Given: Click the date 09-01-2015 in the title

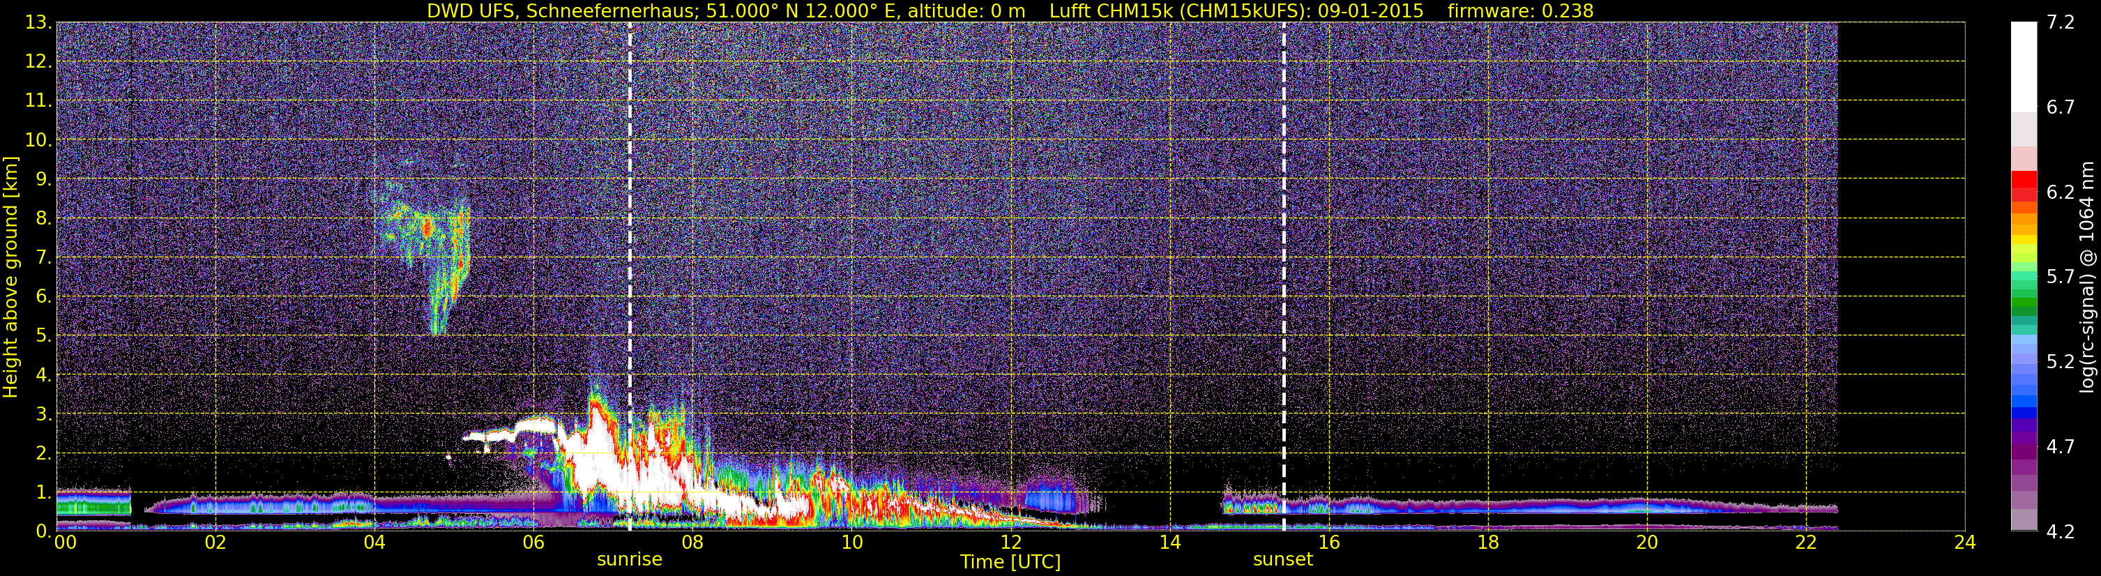Looking at the screenshot, I should [x=1370, y=10].
